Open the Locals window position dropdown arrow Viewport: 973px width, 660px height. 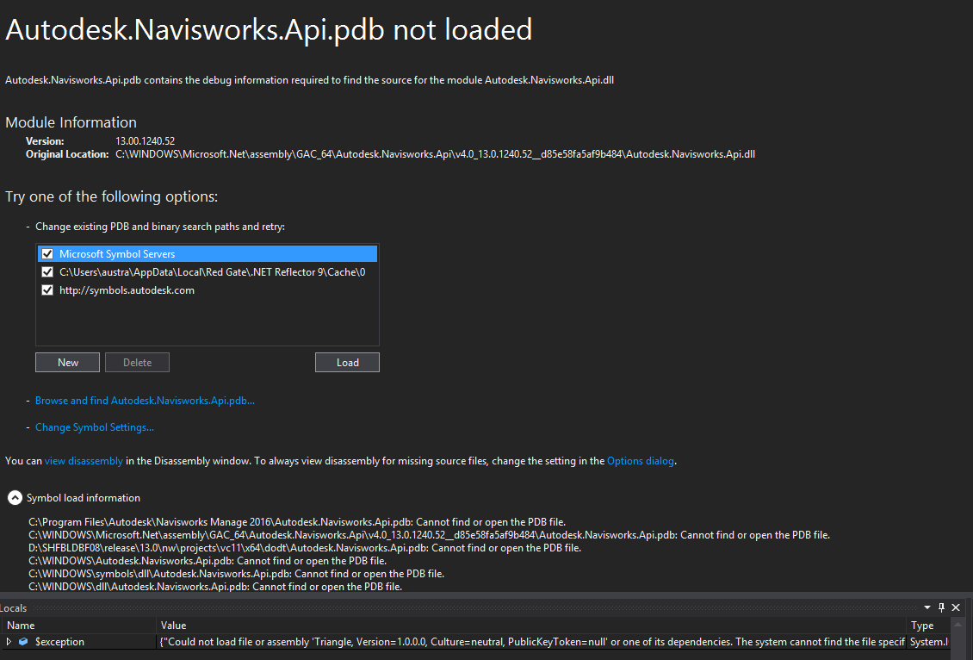pos(927,607)
